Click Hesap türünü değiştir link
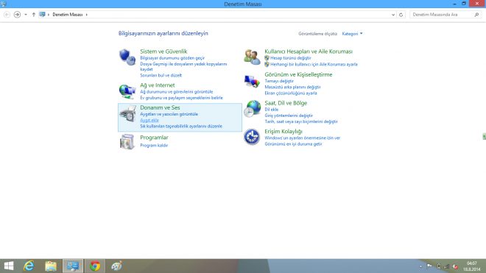The height and width of the screenshot is (273, 486). [290, 58]
